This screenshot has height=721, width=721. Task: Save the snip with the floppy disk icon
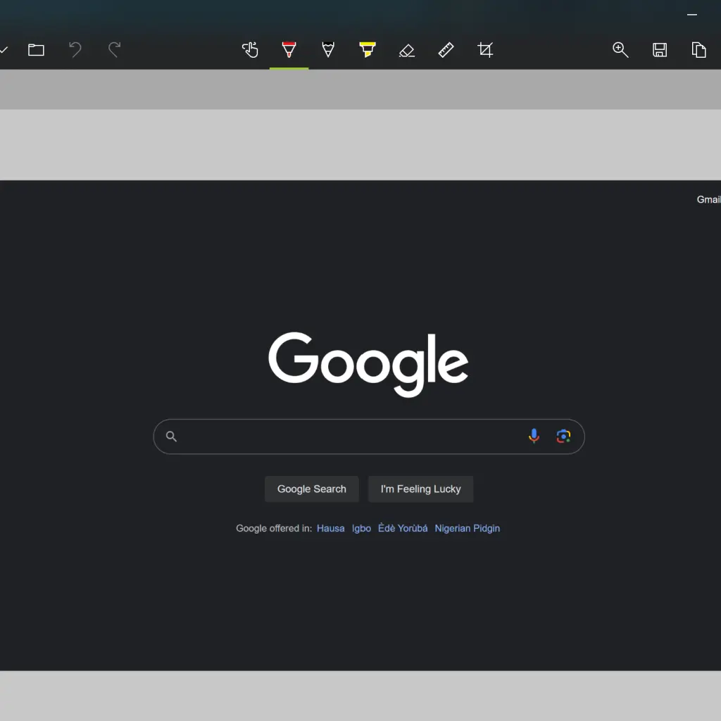pyautogui.click(x=660, y=50)
